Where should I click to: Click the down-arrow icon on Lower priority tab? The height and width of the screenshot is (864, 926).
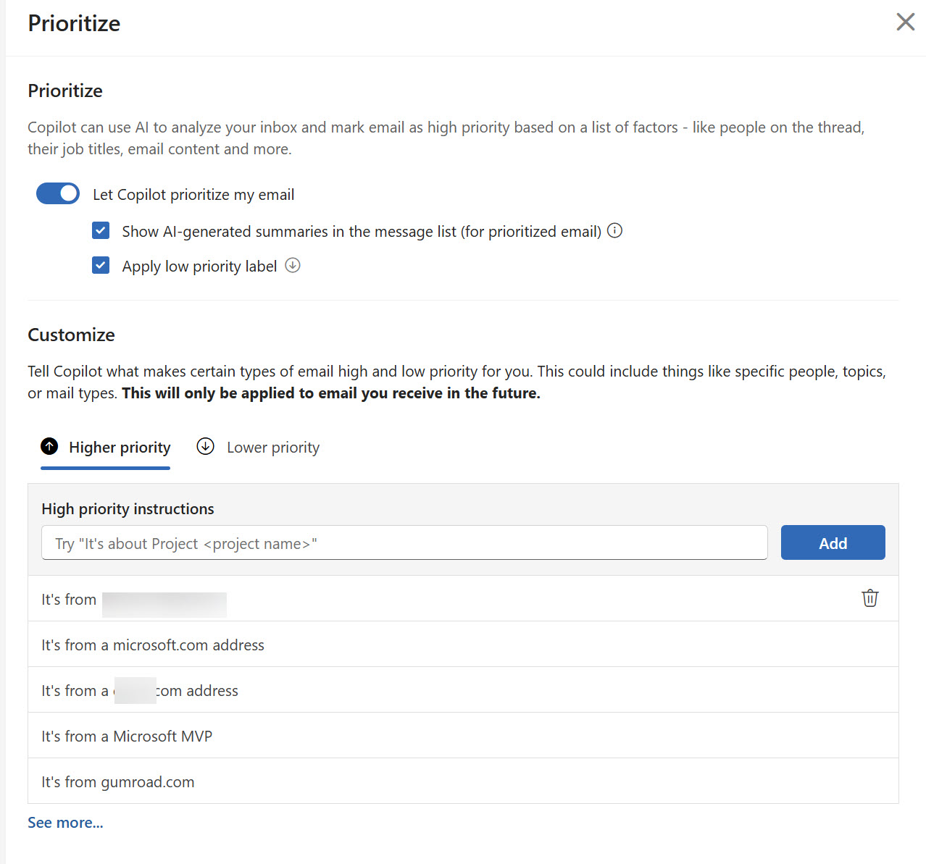[205, 447]
